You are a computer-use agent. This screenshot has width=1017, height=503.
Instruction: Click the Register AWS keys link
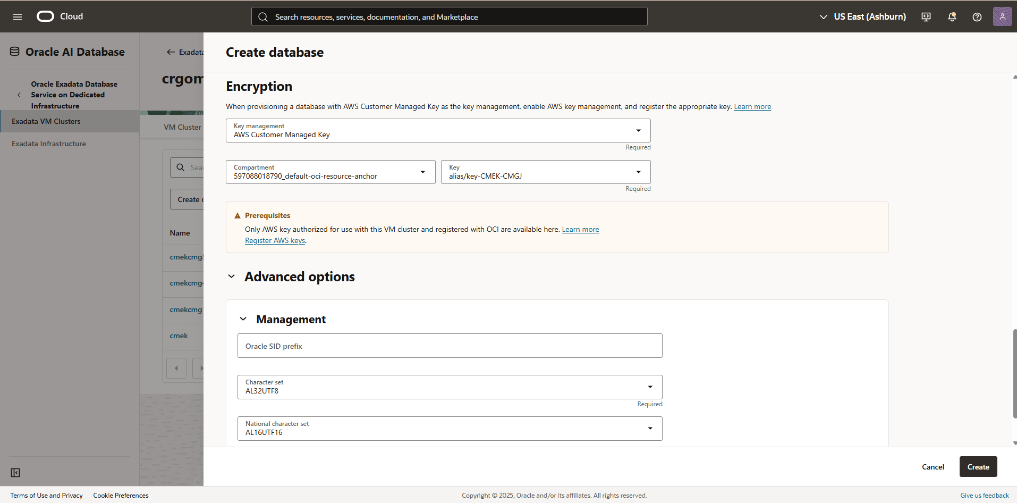pyautogui.click(x=275, y=240)
